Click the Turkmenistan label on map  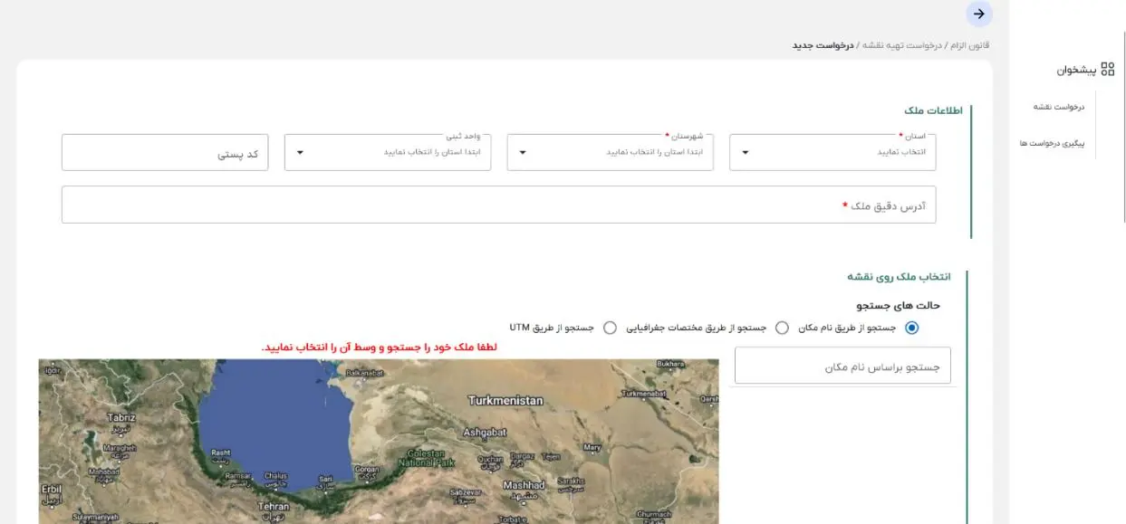505,400
